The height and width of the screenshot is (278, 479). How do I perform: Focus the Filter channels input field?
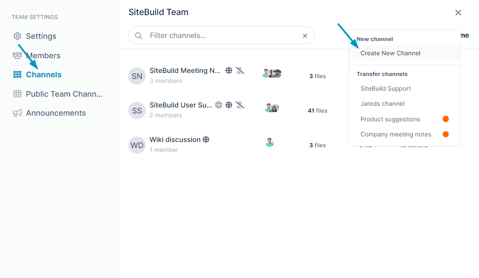[222, 35]
